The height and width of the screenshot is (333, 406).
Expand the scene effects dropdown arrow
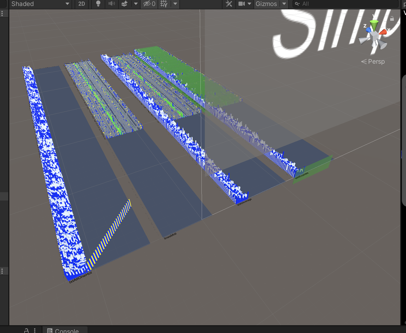136,4
